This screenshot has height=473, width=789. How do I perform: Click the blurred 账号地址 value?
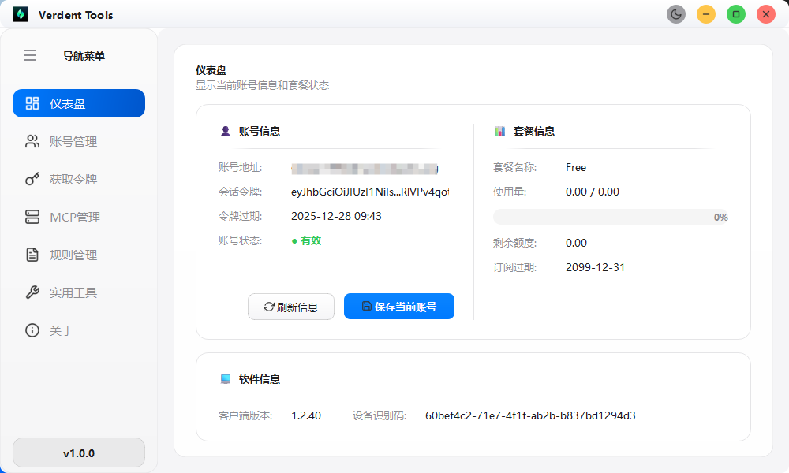click(365, 168)
